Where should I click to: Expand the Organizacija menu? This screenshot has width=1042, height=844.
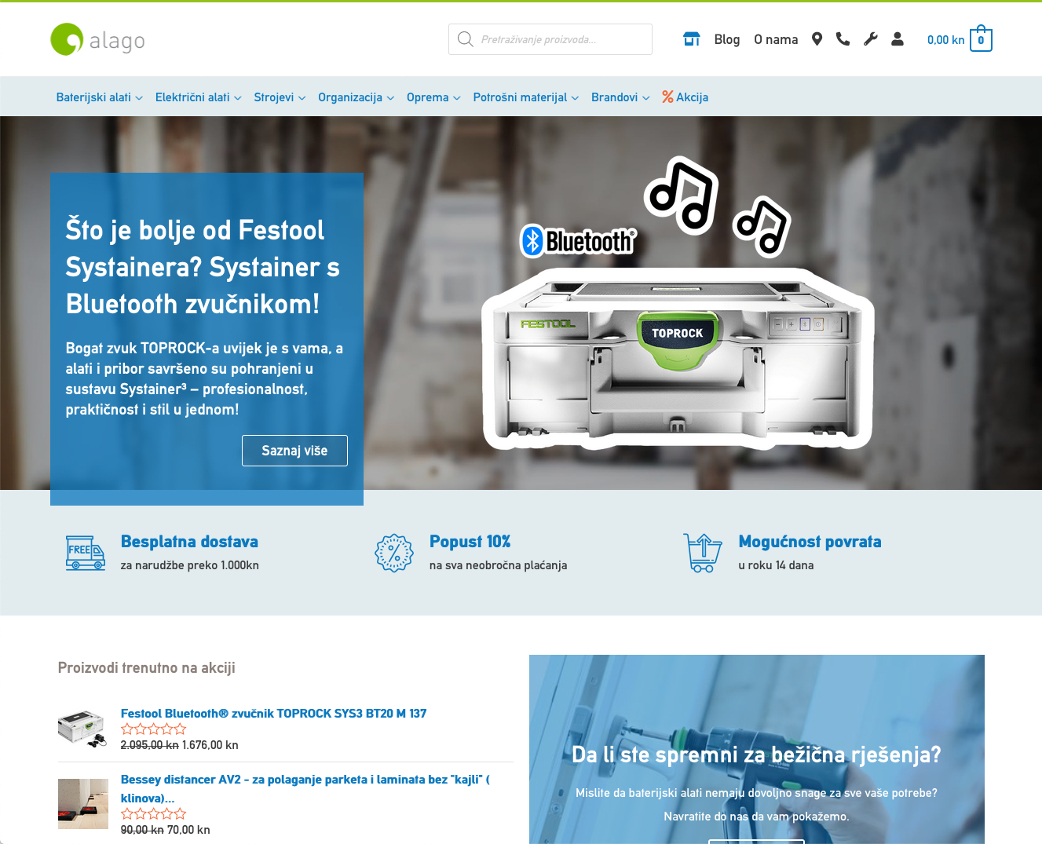pos(356,97)
